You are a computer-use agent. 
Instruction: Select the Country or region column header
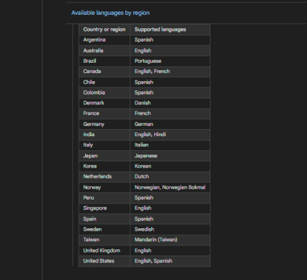point(104,29)
